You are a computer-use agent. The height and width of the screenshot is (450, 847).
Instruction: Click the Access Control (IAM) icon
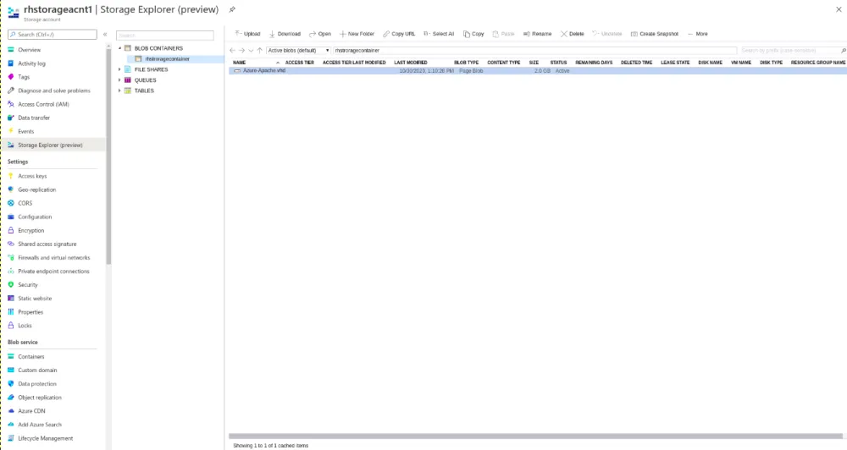point(11,104)
